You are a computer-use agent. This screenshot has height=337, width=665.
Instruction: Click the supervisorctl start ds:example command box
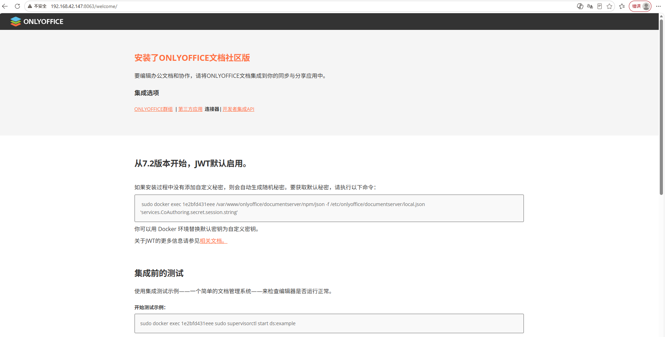(x=329, y=323)
